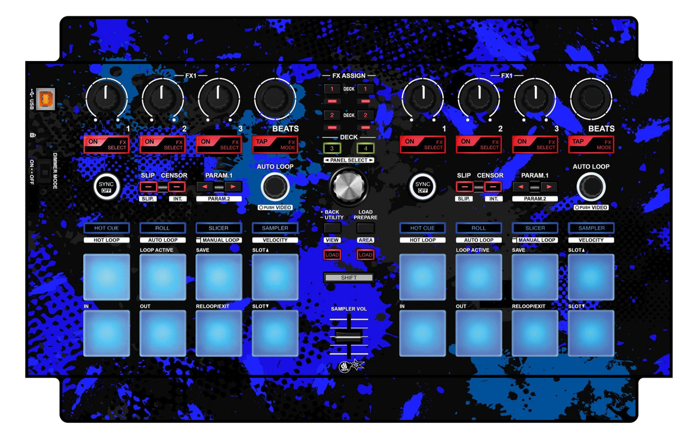Viewport: 698px width, 442px height.
Task: Toggle SLIP on the right deck
Action: [x=464, y=186]
